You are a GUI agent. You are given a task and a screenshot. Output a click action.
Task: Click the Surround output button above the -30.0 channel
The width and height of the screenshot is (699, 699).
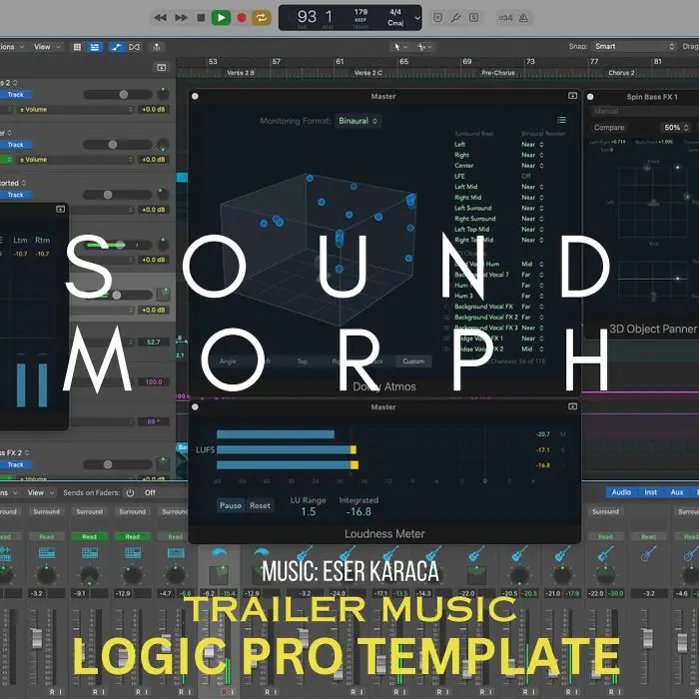pyautogui.click(x=605, y=511)
